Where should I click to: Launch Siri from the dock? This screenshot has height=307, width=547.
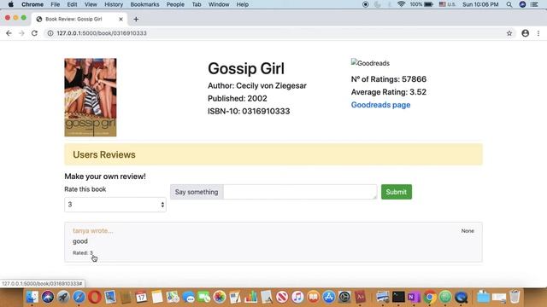click(48, 297)
